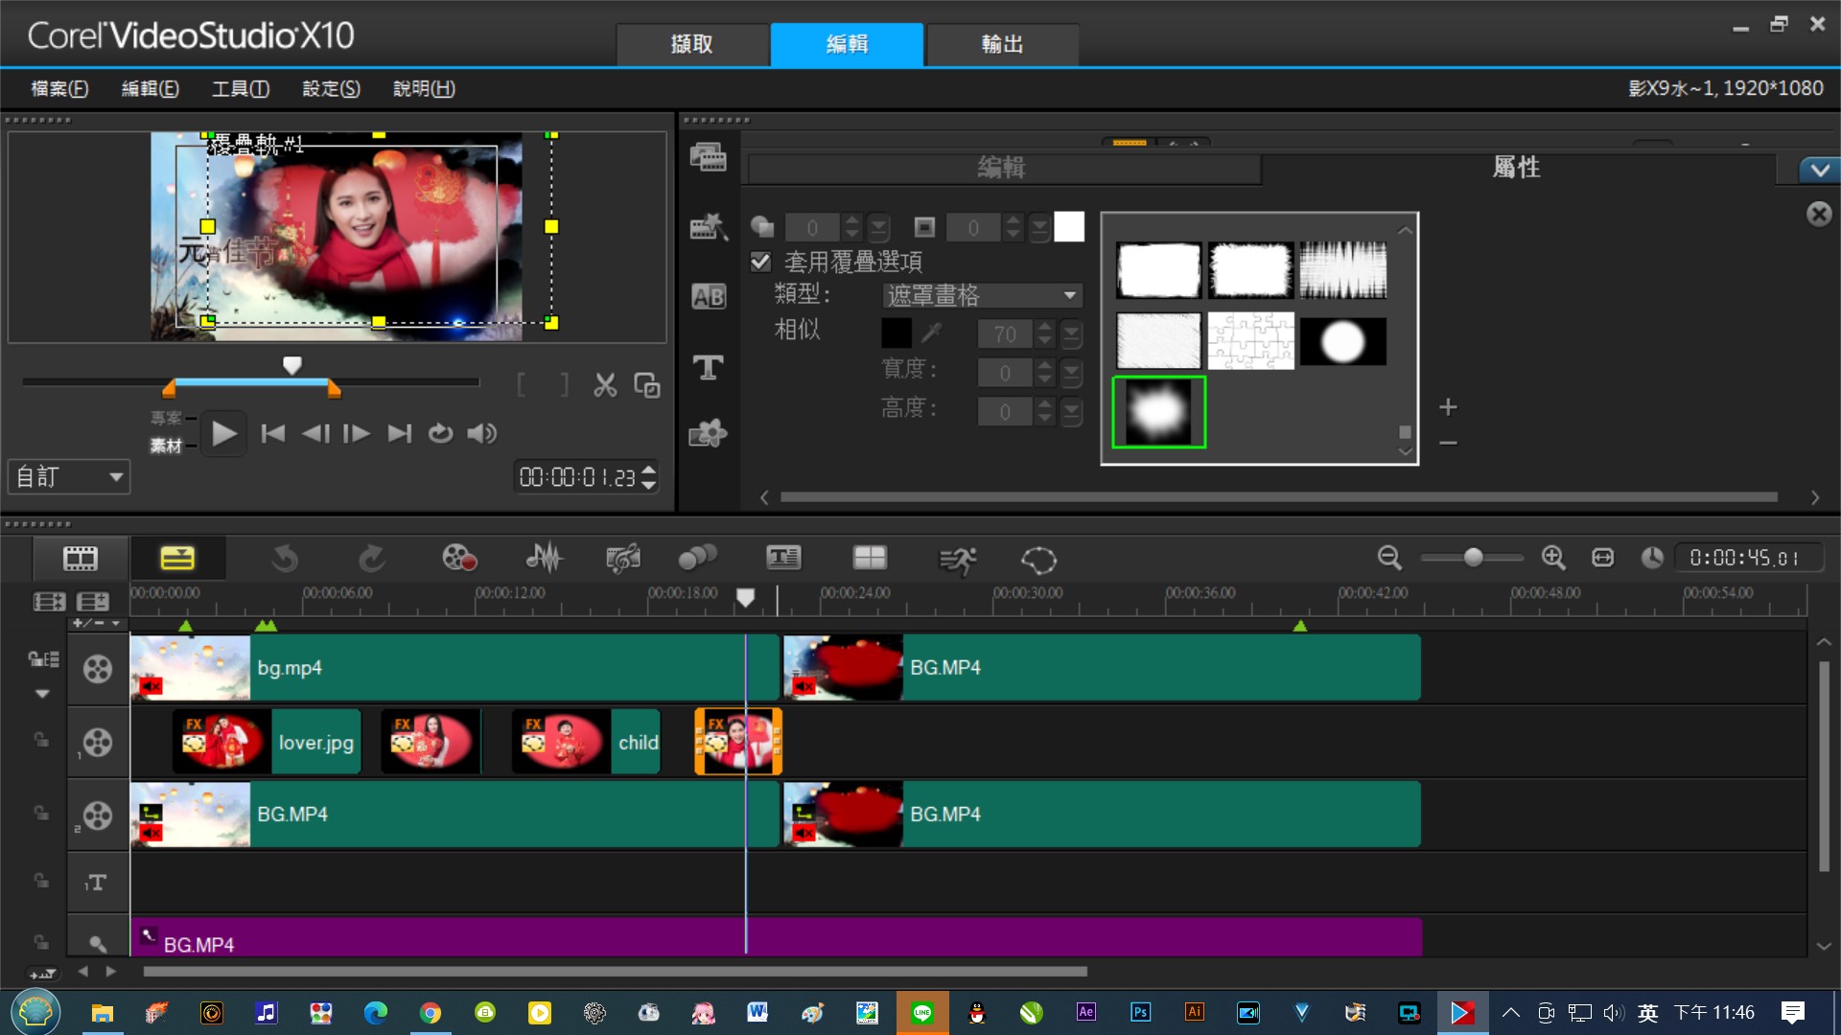Open the 自訂 aspect dropdown
Image resolution: width=1841 pixels, height=1035 pixels.
pos(69,476)
